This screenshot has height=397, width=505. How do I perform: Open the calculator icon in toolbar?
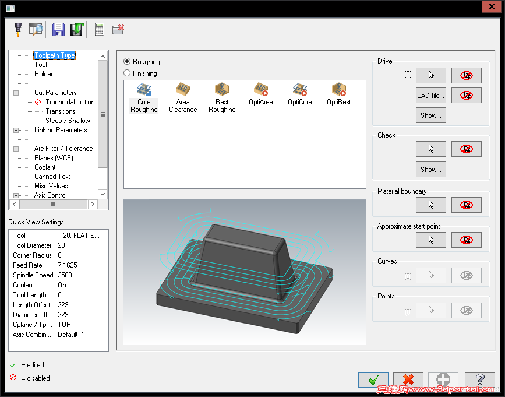(100, 30)
